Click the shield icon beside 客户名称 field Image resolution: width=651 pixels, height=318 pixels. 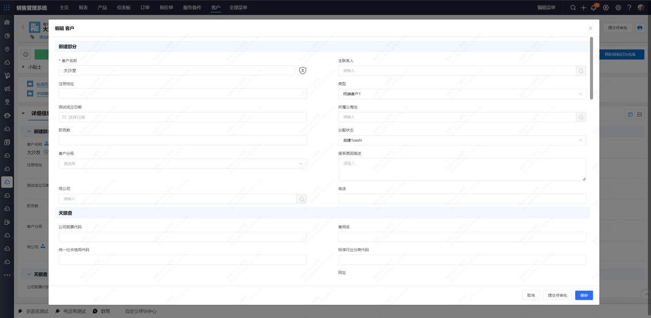point(303,70)
